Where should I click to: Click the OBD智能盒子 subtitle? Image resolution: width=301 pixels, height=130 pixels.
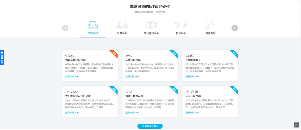tap(193, 60)
